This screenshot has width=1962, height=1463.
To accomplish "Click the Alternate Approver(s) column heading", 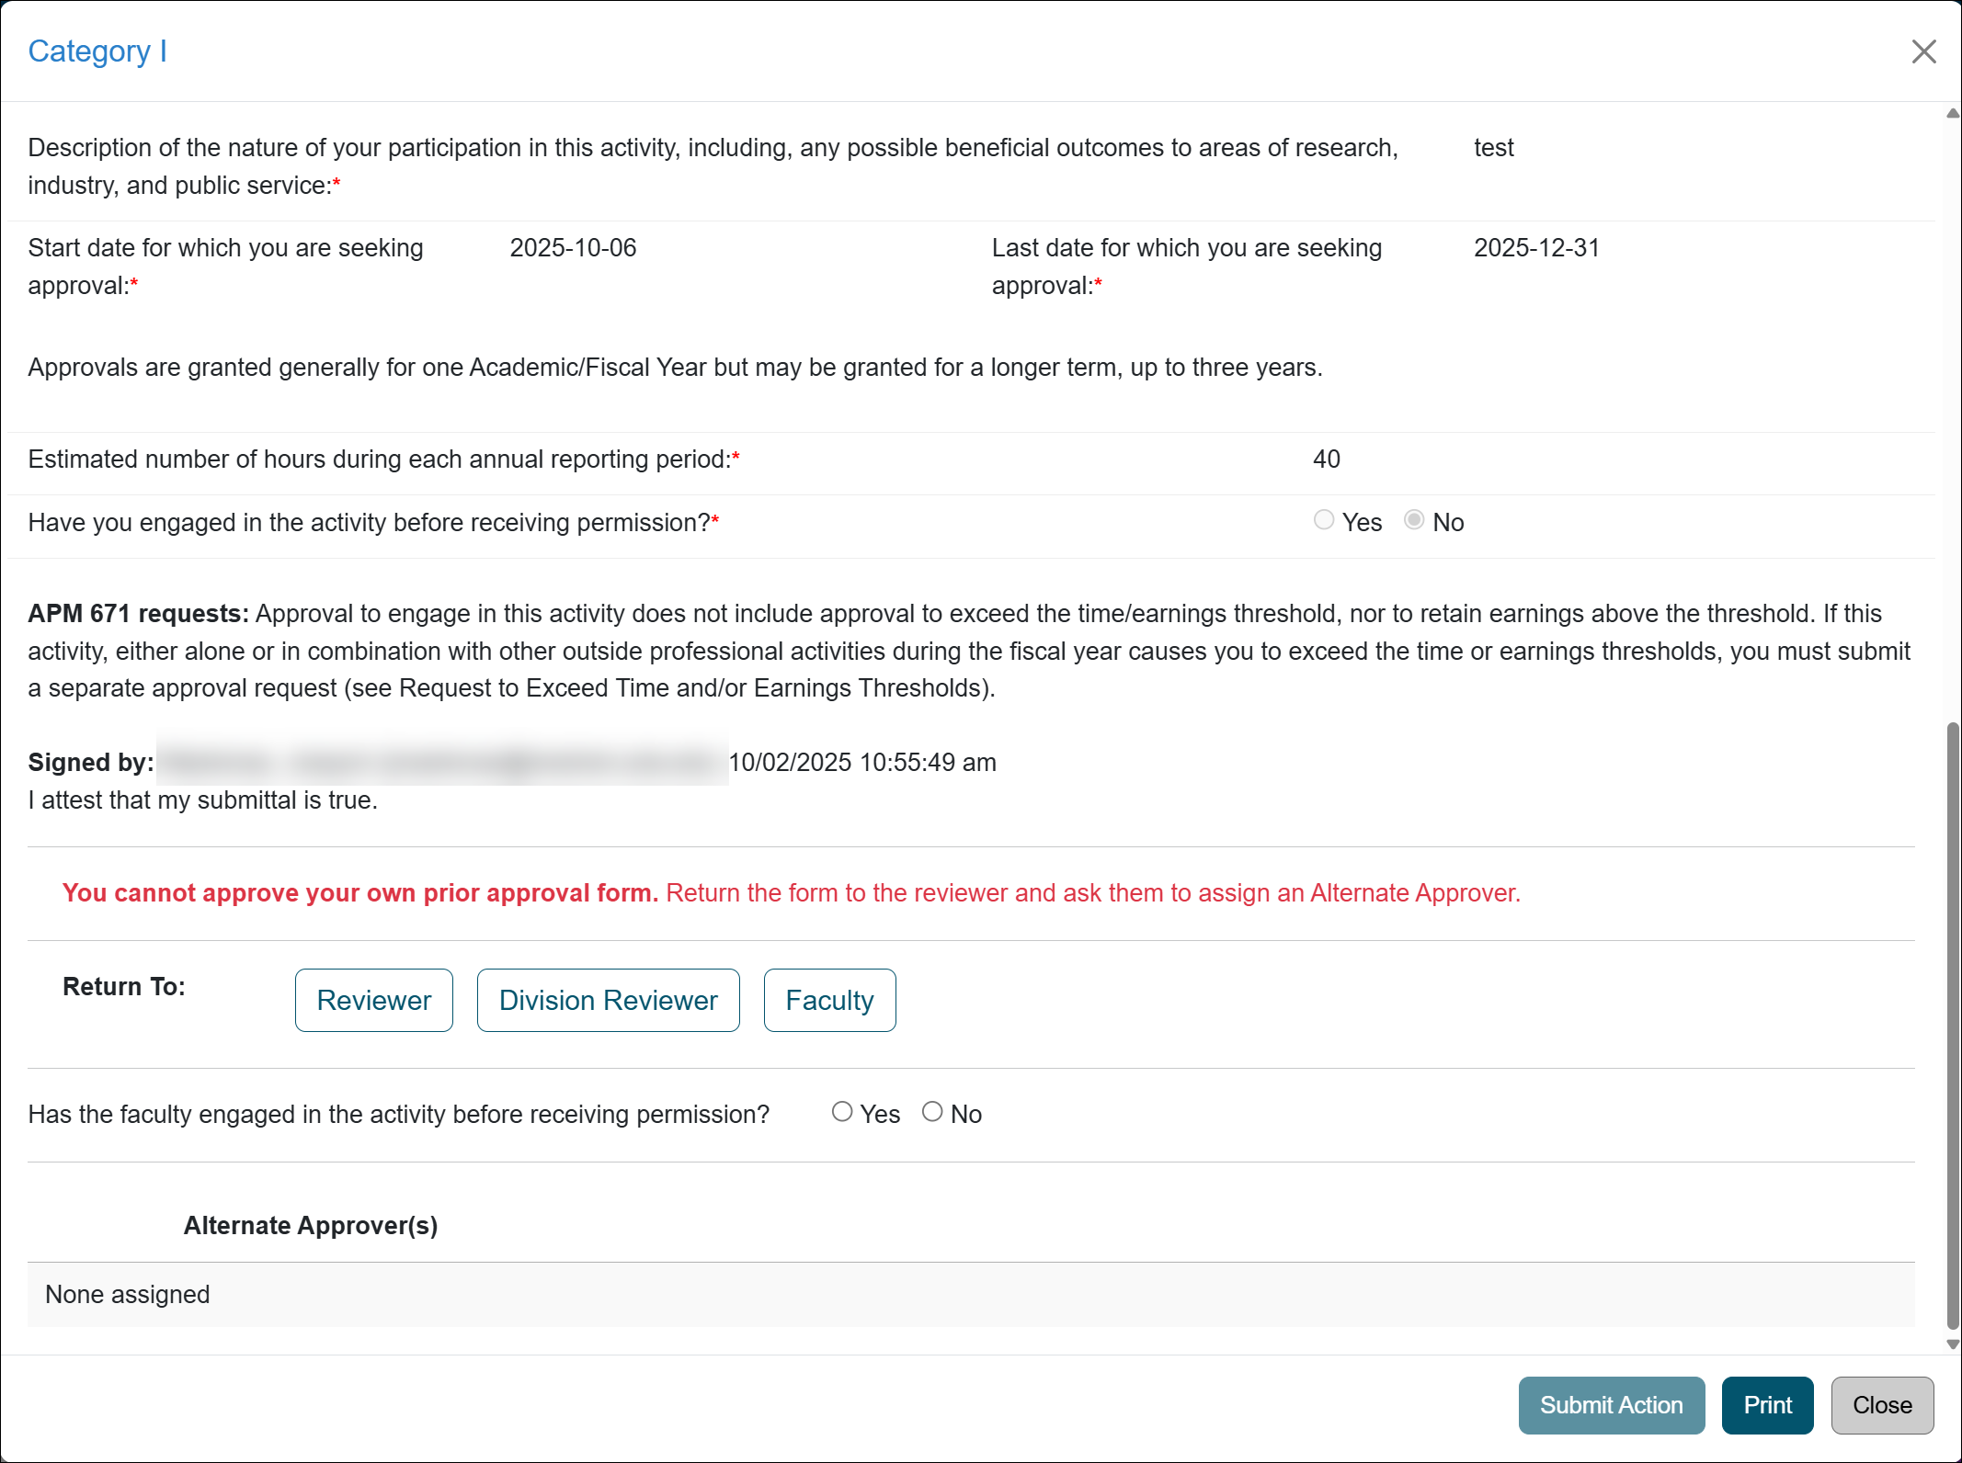I will point(311,1225).
